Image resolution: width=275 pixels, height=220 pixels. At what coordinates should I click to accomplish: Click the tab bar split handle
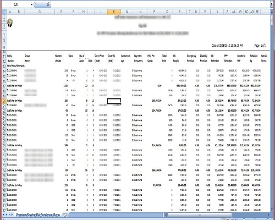click(x=163, y=215)
